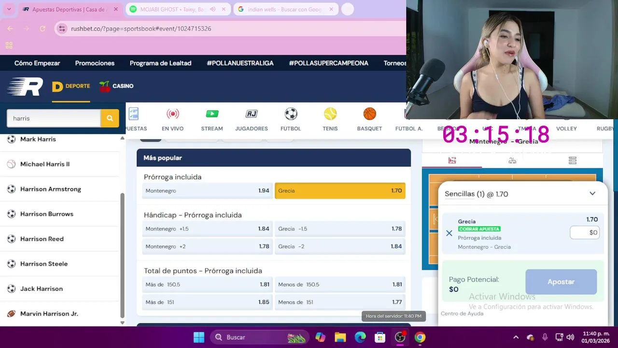Open File Explorer from the taskbar

pyautogui.click(x=340, y=337)
